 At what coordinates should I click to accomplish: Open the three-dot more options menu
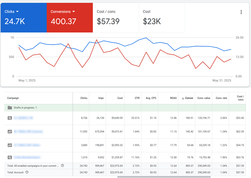pos(241,12)
